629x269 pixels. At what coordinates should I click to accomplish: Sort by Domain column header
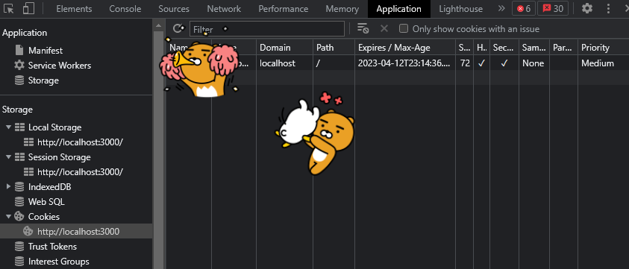point(285,47)
